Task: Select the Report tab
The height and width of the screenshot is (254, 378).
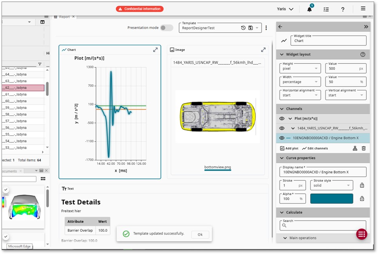Action: tap(64, 17)
